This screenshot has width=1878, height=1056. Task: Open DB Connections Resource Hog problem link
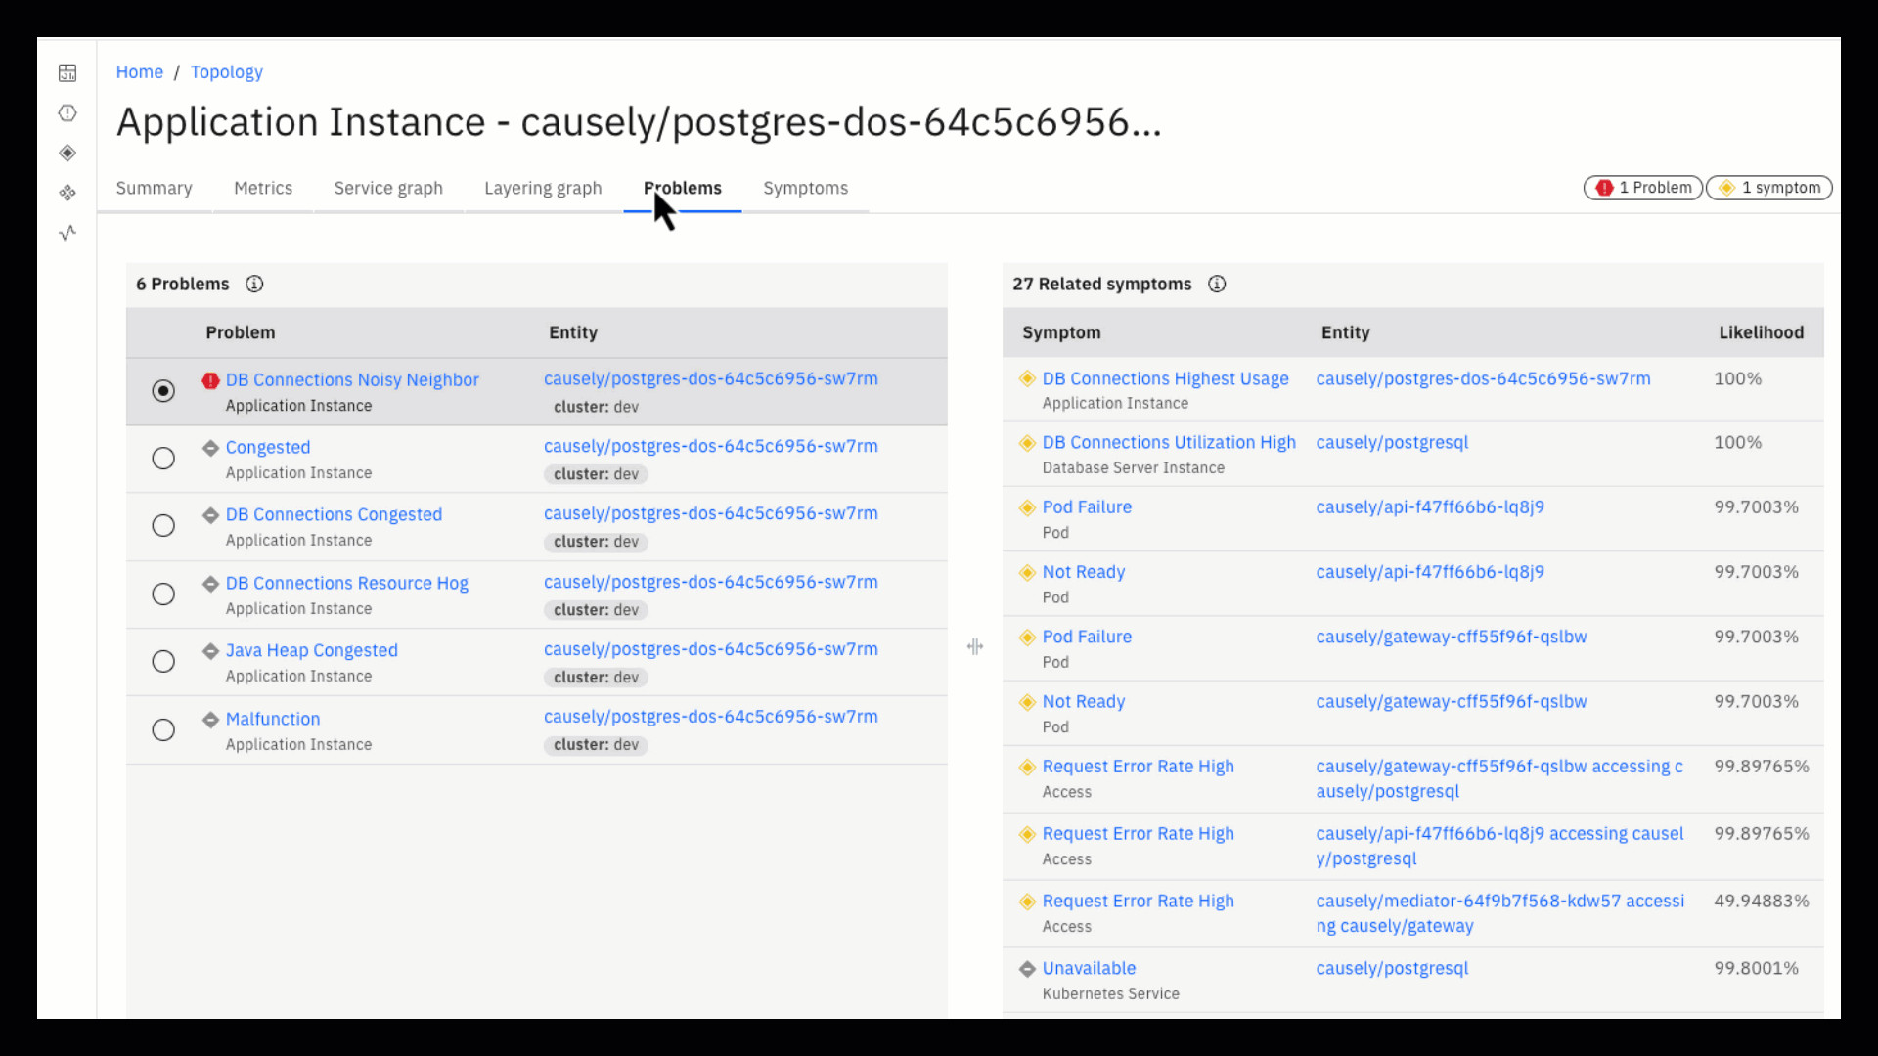click(346, 584)
